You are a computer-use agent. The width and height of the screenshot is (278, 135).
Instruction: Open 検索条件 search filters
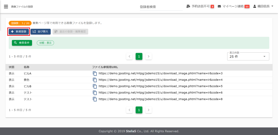tap(22, 43)
